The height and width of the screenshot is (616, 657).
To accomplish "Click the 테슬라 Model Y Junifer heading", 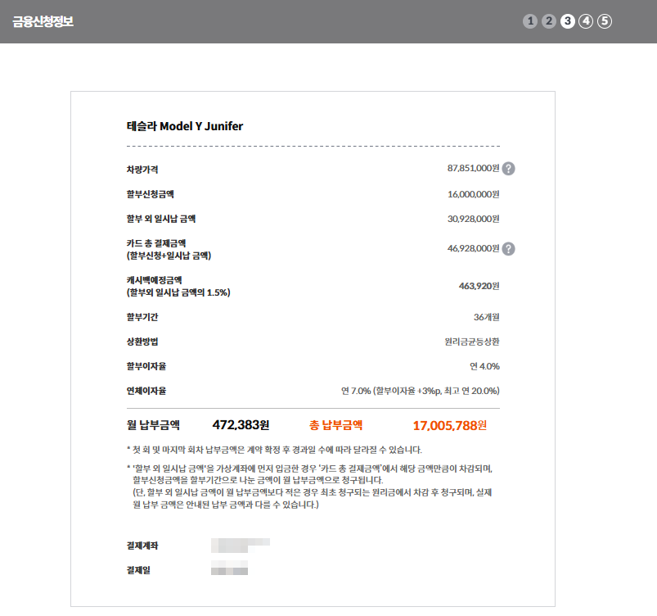I will coord(185,126).
